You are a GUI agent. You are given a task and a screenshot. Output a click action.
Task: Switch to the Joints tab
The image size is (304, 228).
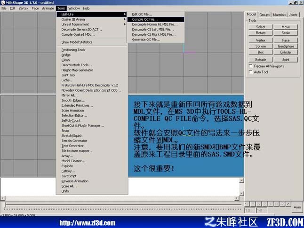click(293, 15)
